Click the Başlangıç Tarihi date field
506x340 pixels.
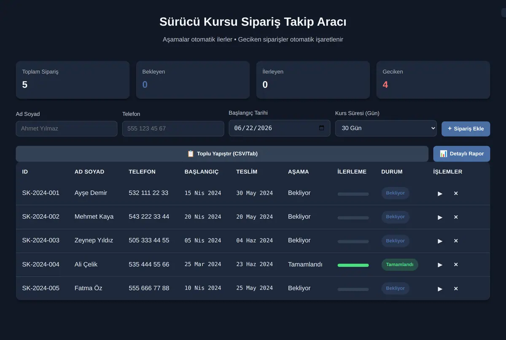280,128
